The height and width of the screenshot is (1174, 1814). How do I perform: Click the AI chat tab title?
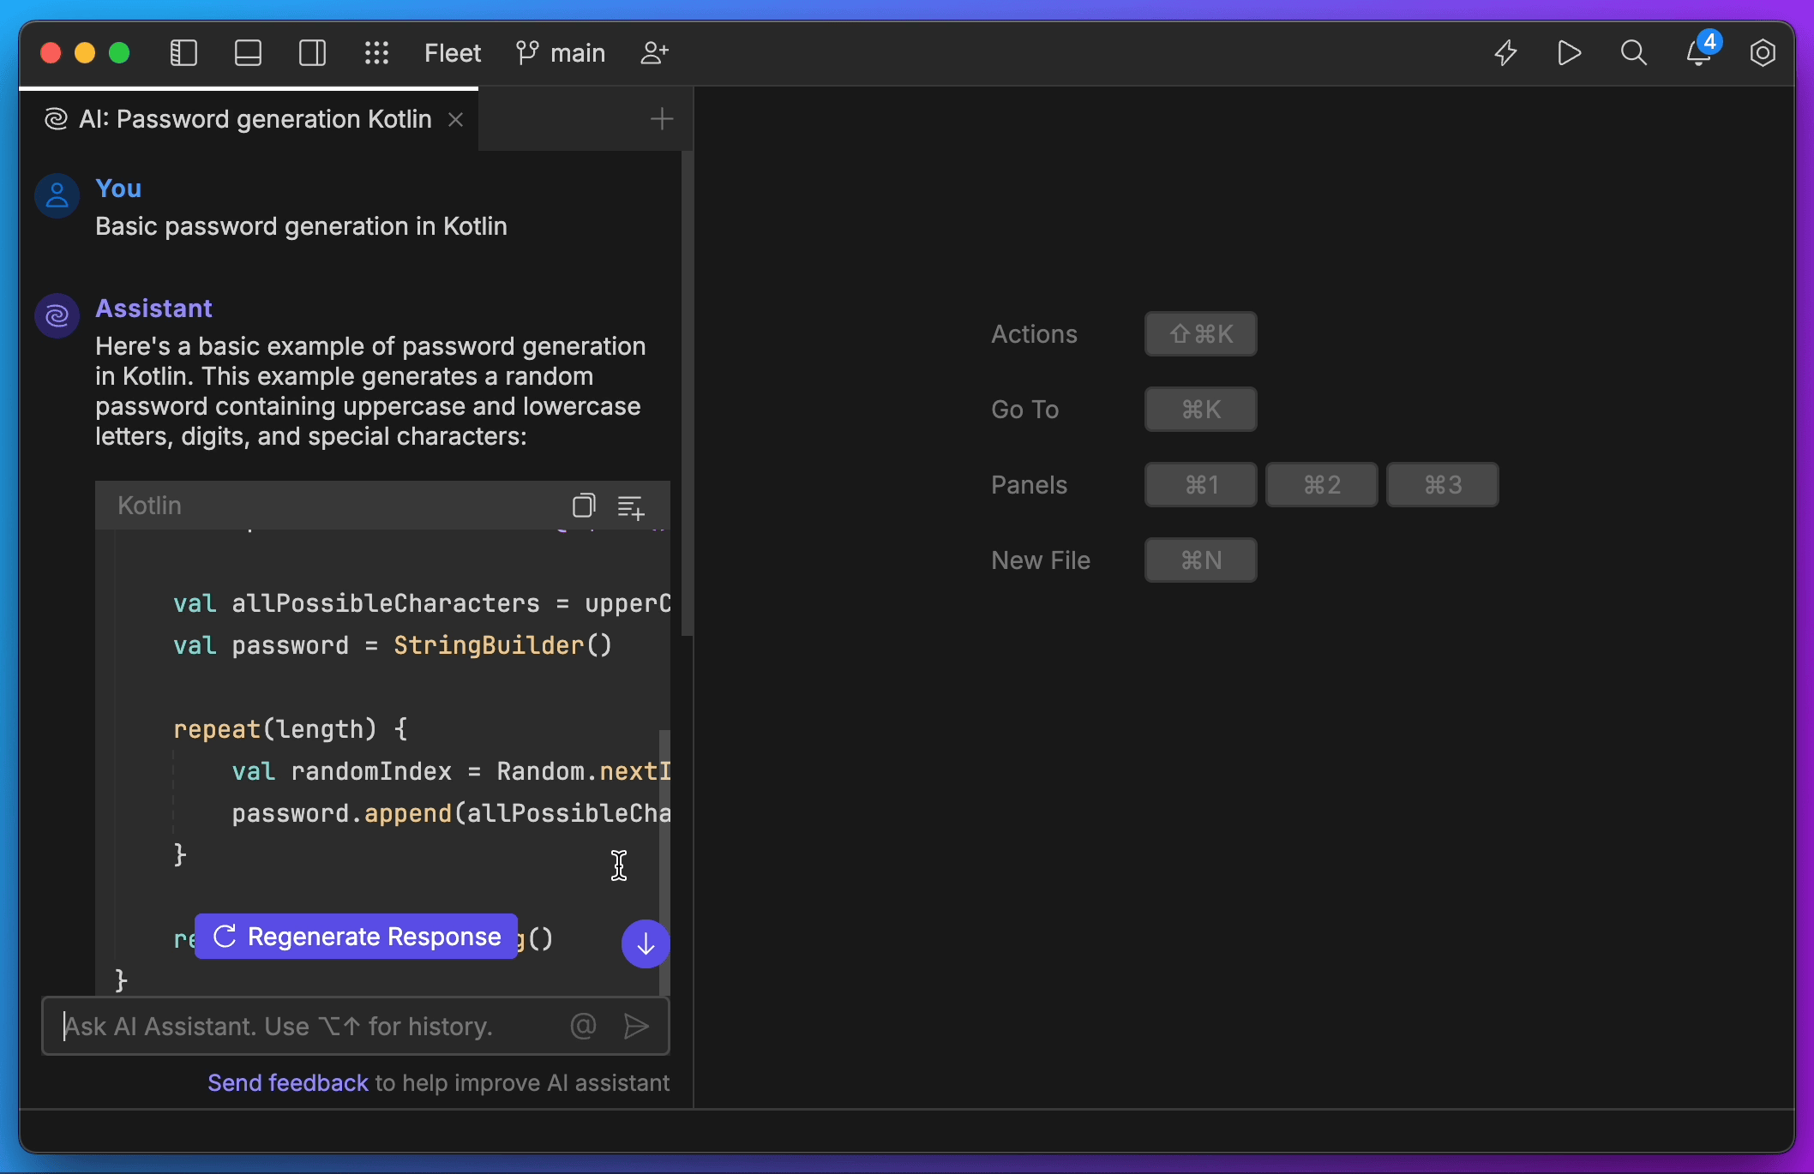[253, 117]
